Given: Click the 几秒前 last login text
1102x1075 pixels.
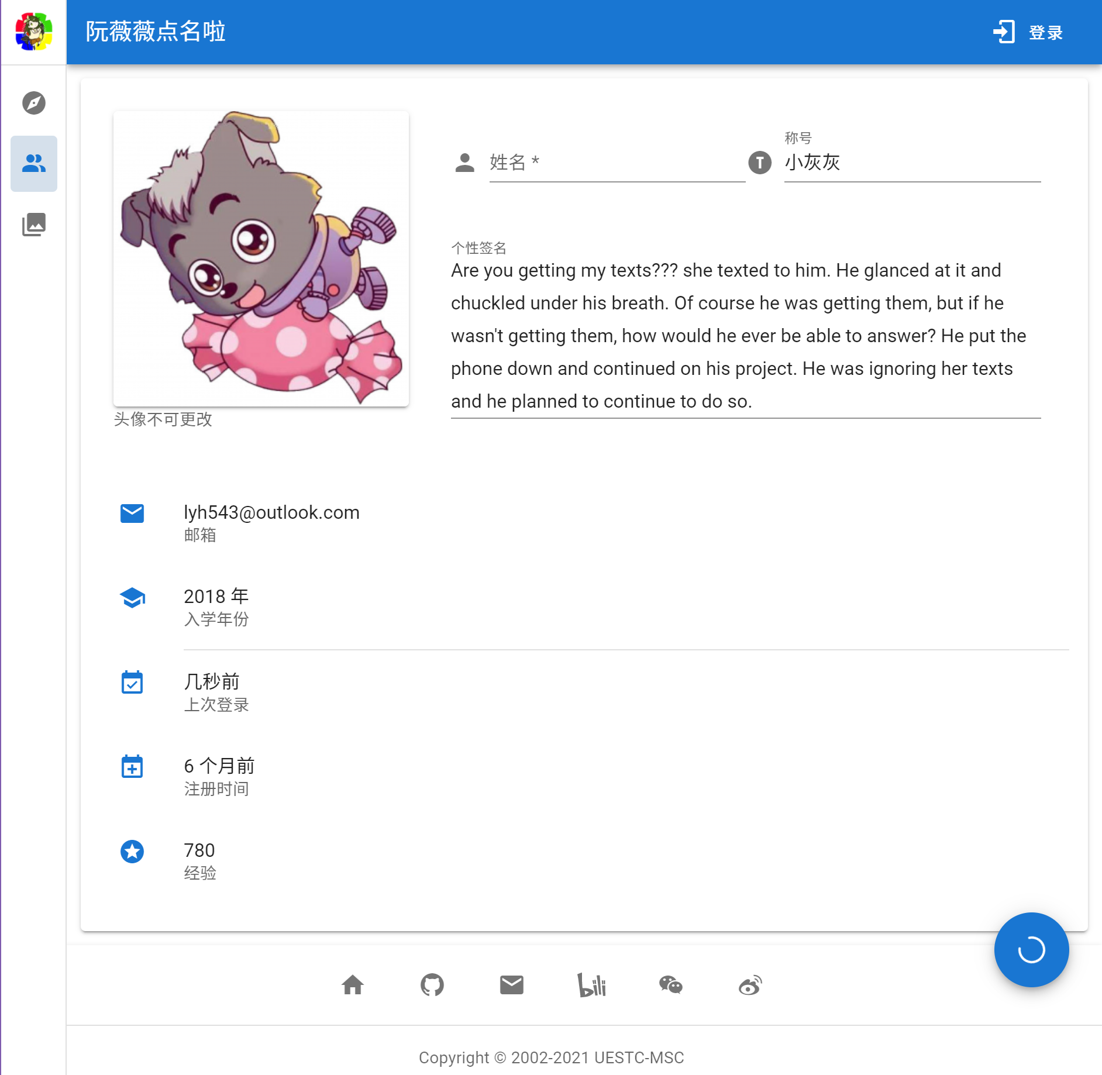Looking at the screenshot, I should pos(212,681).
